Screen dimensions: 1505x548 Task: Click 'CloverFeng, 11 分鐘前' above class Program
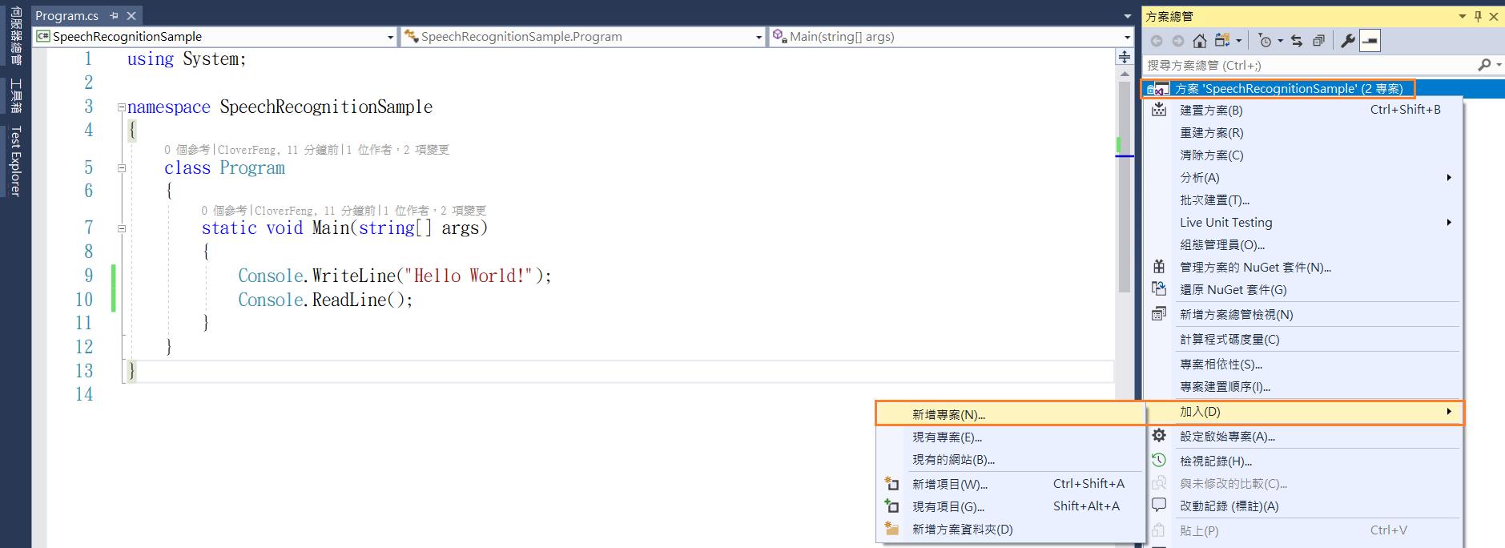tap(278, 149)
